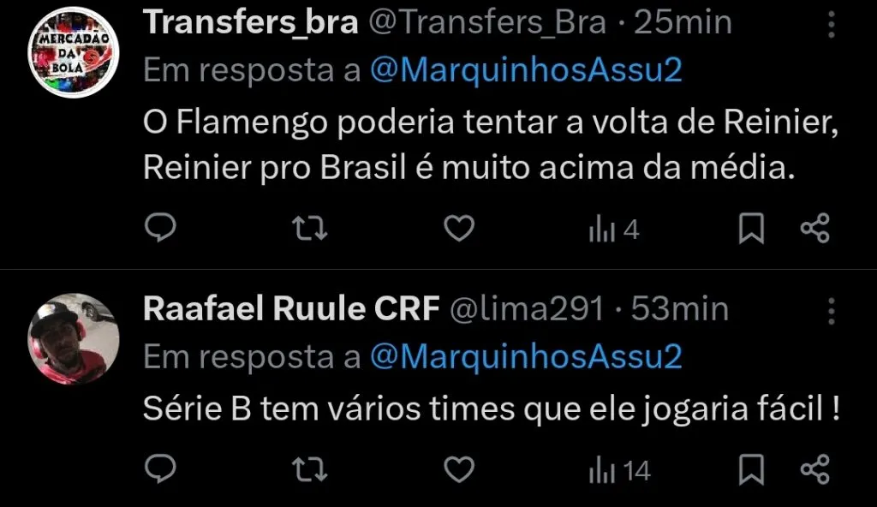View Raafael Ruule CRF's profile name
Image resolution: width=877 pixels, height=507 pixels.
tap(292, 310)
